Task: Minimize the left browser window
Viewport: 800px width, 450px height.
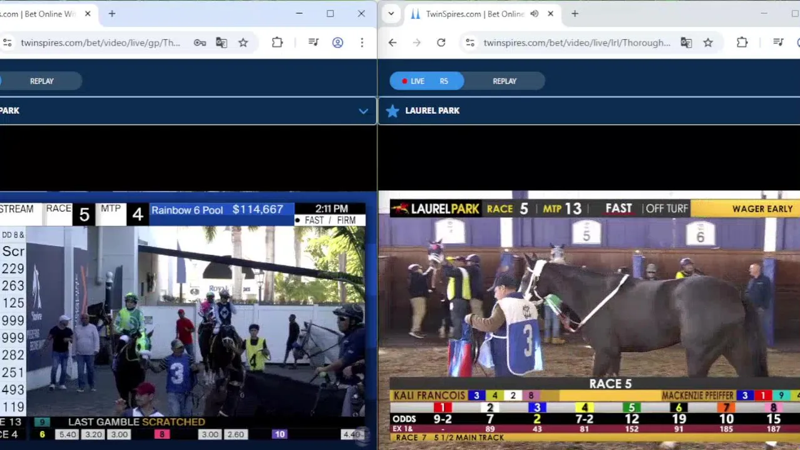Action: (x=299, y=14)
